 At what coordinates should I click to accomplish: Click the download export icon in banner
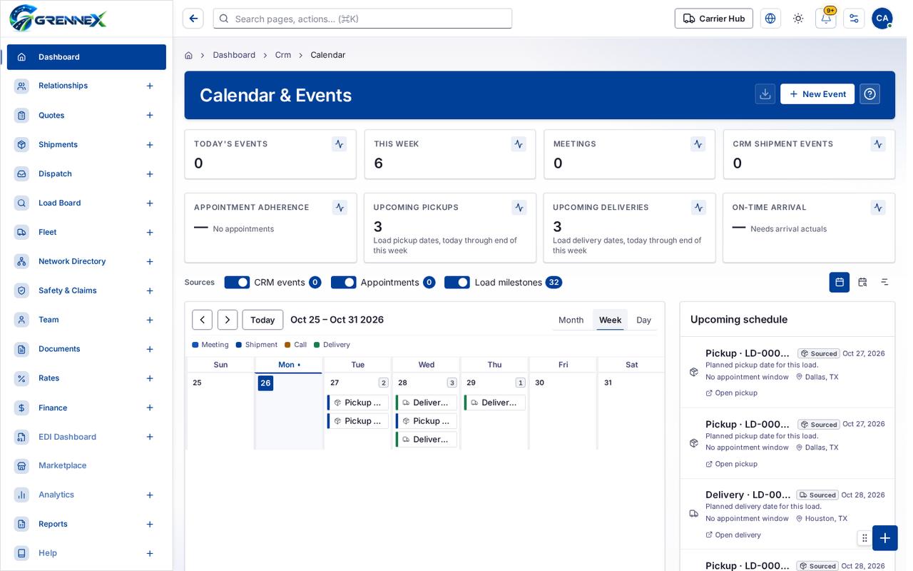pyautogui.click(x=765, y=94)
